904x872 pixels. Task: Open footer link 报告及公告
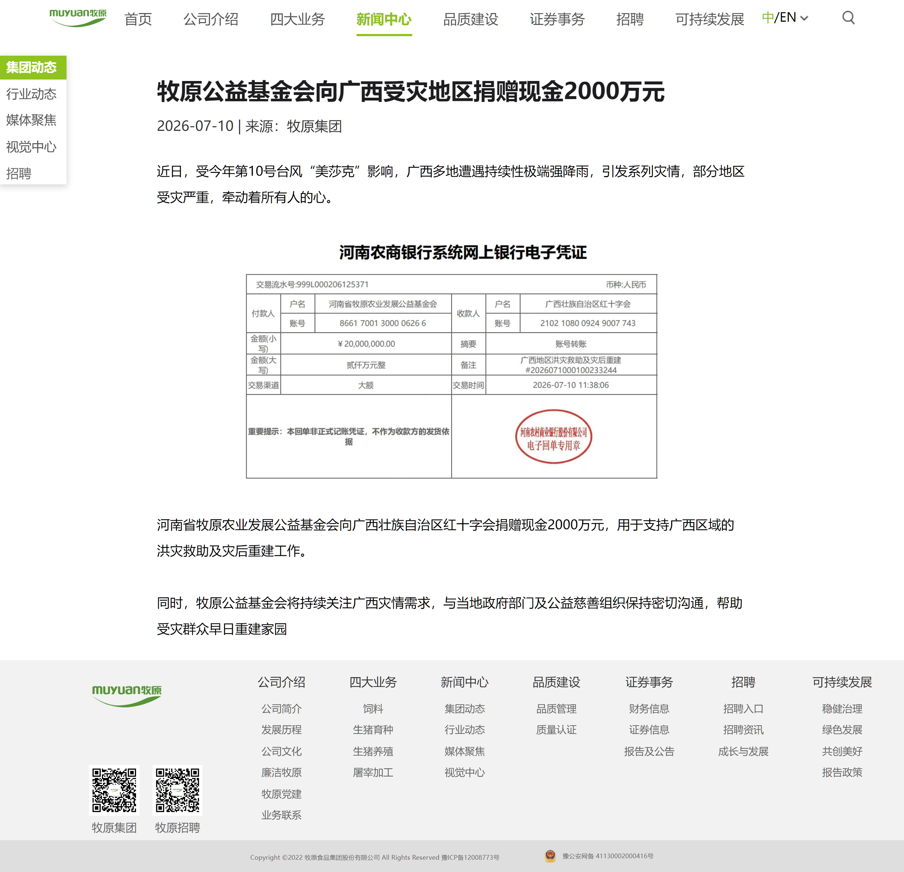(x=649, y=751)
